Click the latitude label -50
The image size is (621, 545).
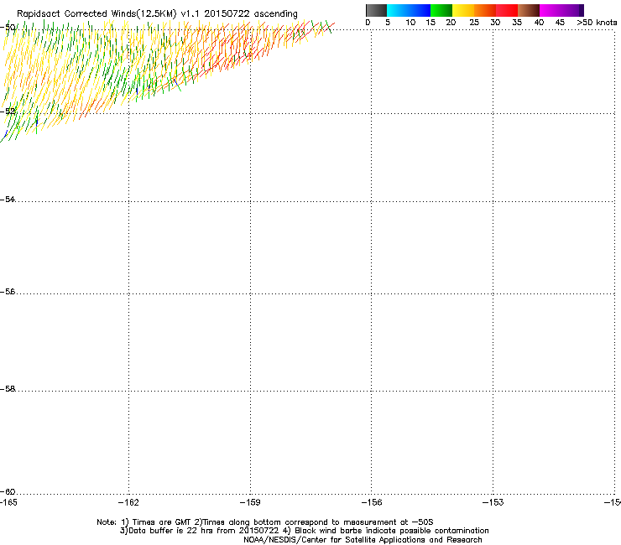[8, 28]
